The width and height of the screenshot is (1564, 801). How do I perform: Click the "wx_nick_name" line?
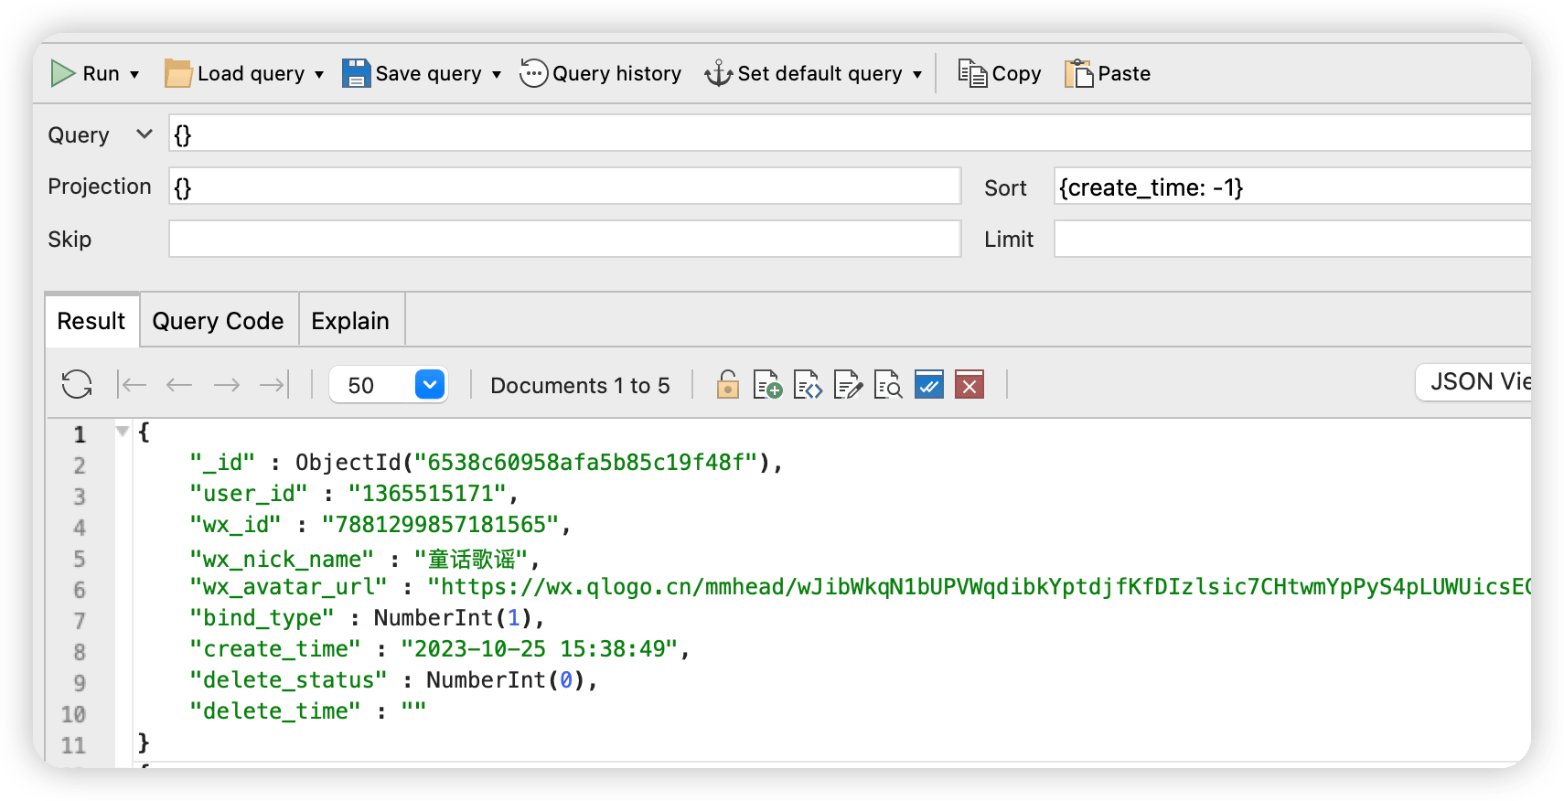tap(365, 559)
